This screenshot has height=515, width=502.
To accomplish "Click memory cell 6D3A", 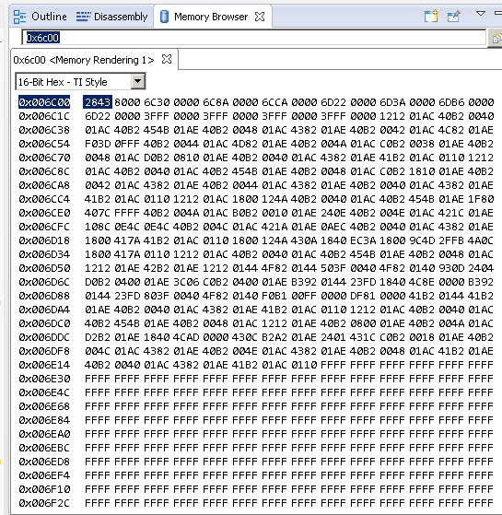I will coord(392,102).
